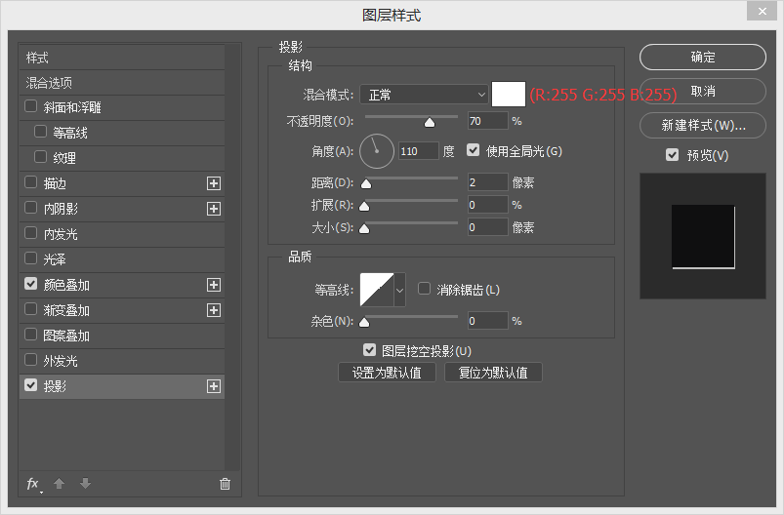Click the plus icon next to 内阴影
This screenshot has height=515, width=784.
214,209
